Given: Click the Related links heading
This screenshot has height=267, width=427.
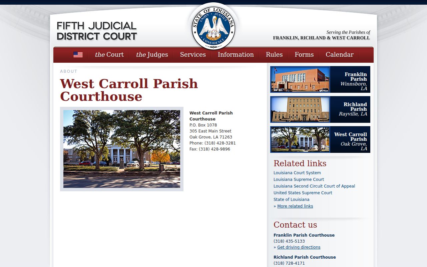Looking at the screenshot, I should [300, 163].
